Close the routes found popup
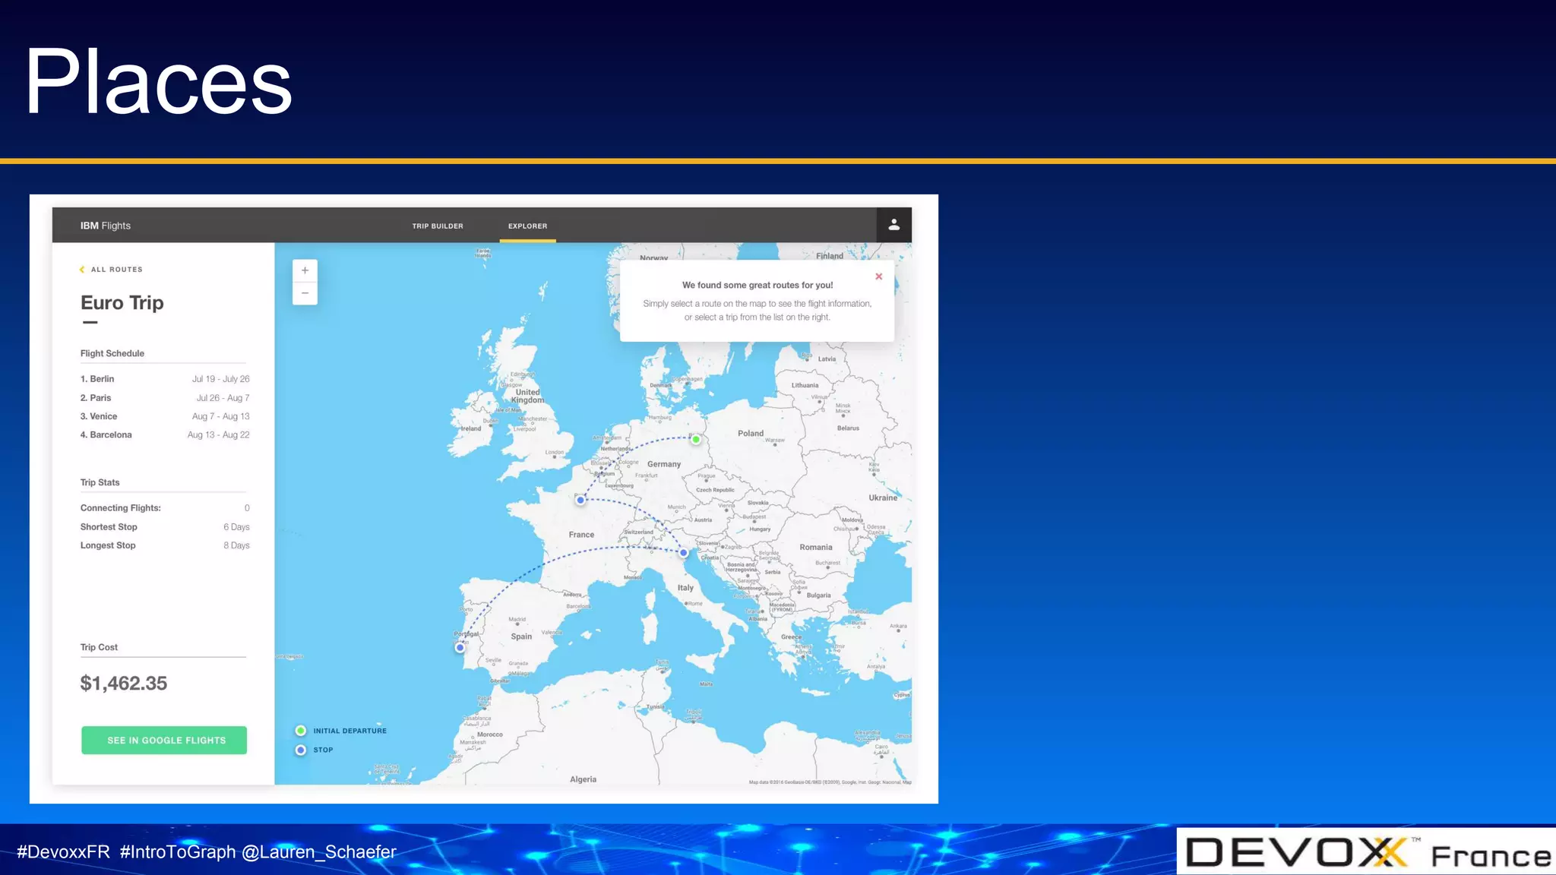 pos(878,276)
